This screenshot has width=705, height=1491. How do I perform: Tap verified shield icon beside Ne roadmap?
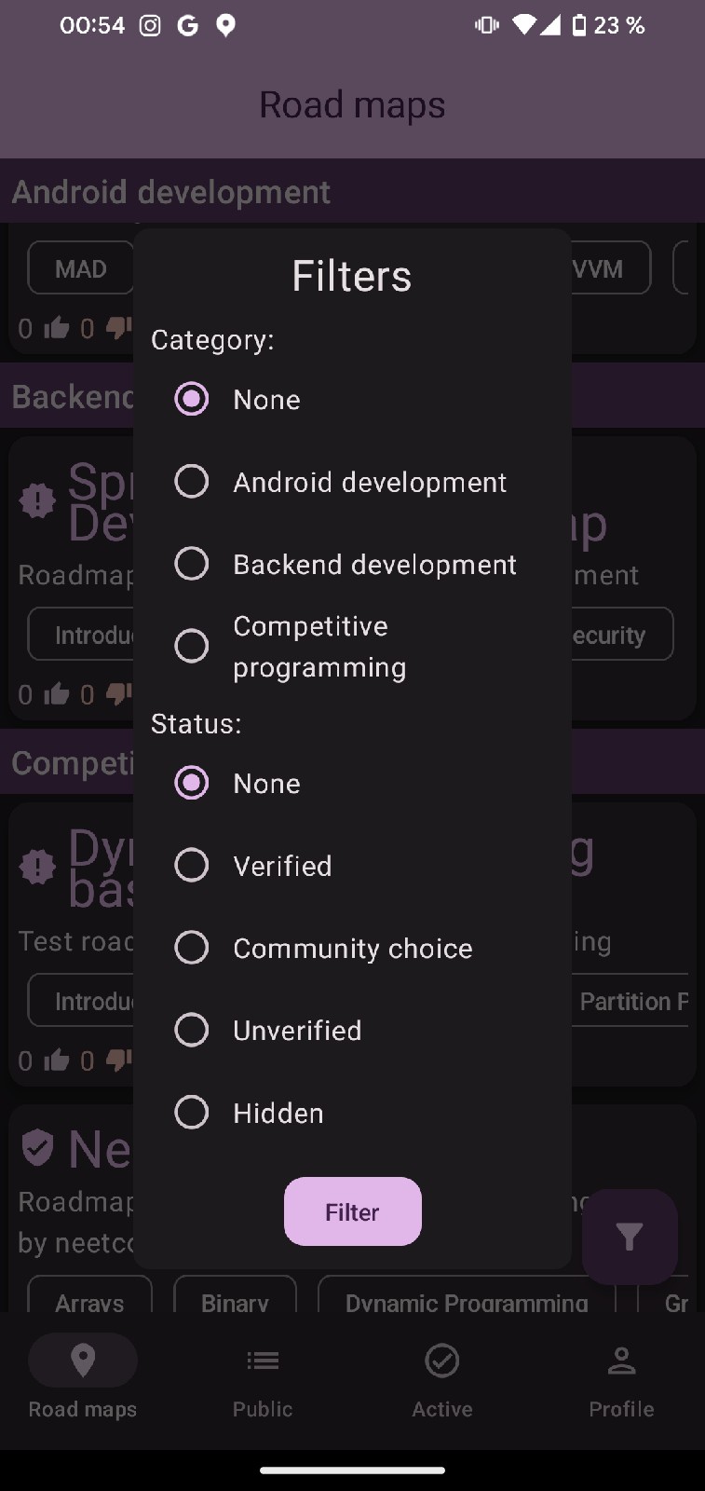click(37, 1147)
